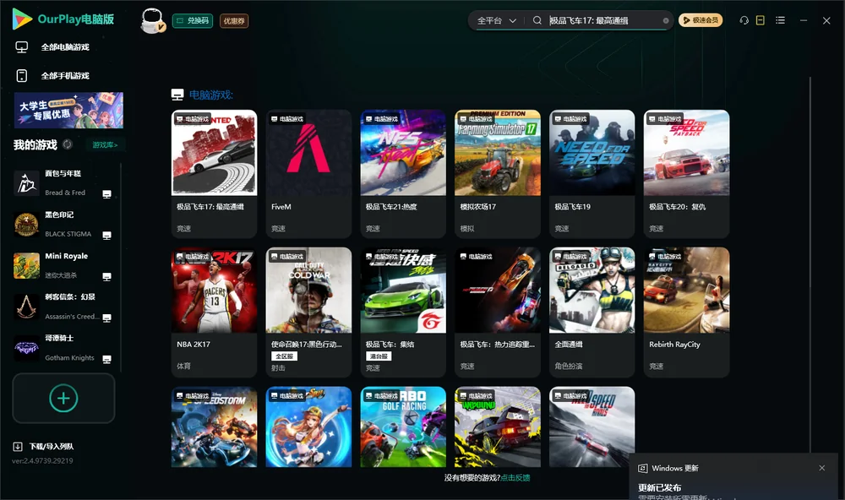
Task: Expand the 全平台 platform dropdown
Action: pos(496,20)
